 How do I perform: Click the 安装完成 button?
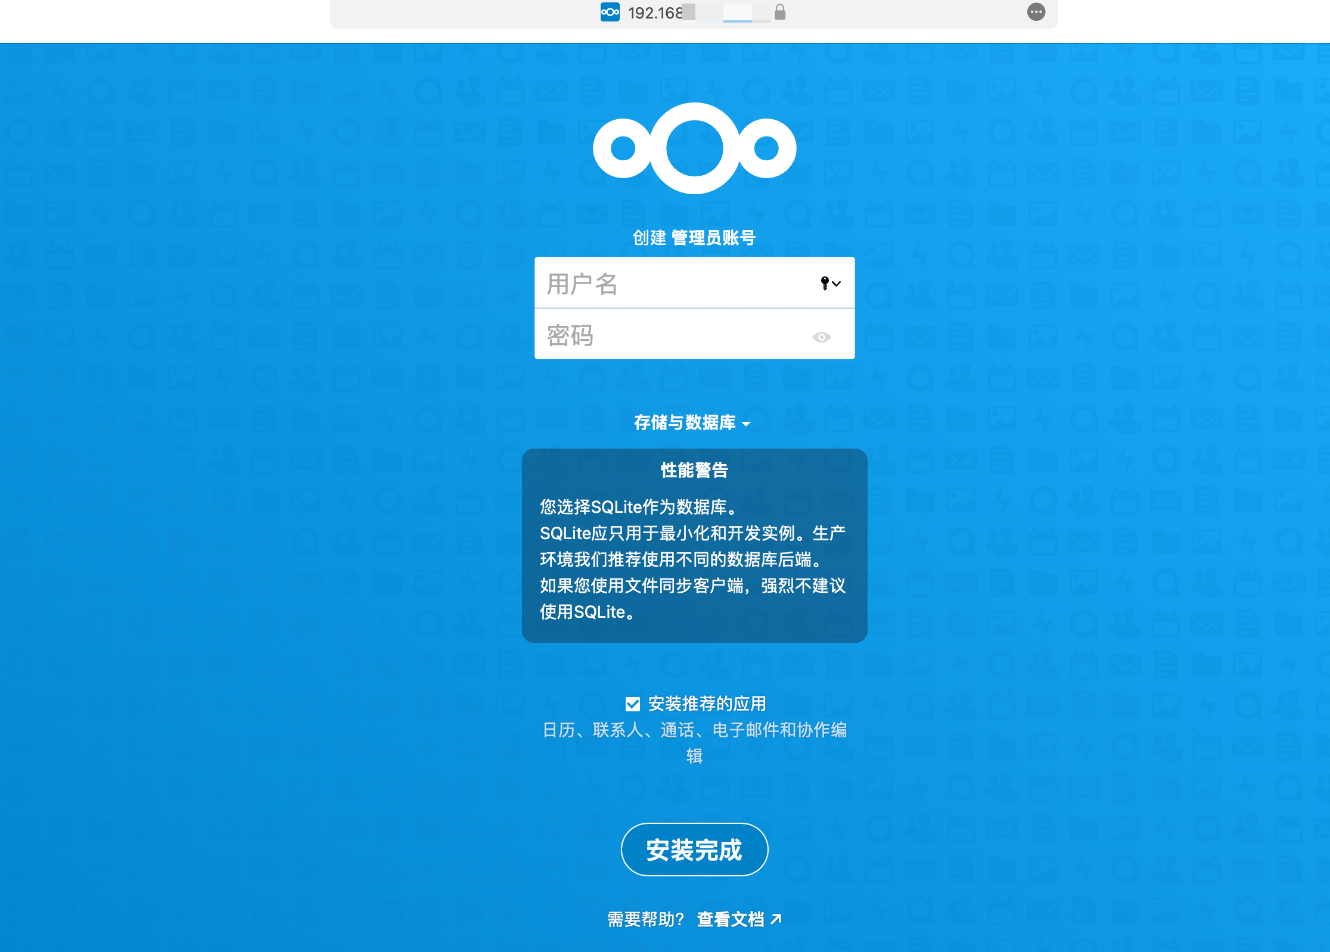[694, 850]
